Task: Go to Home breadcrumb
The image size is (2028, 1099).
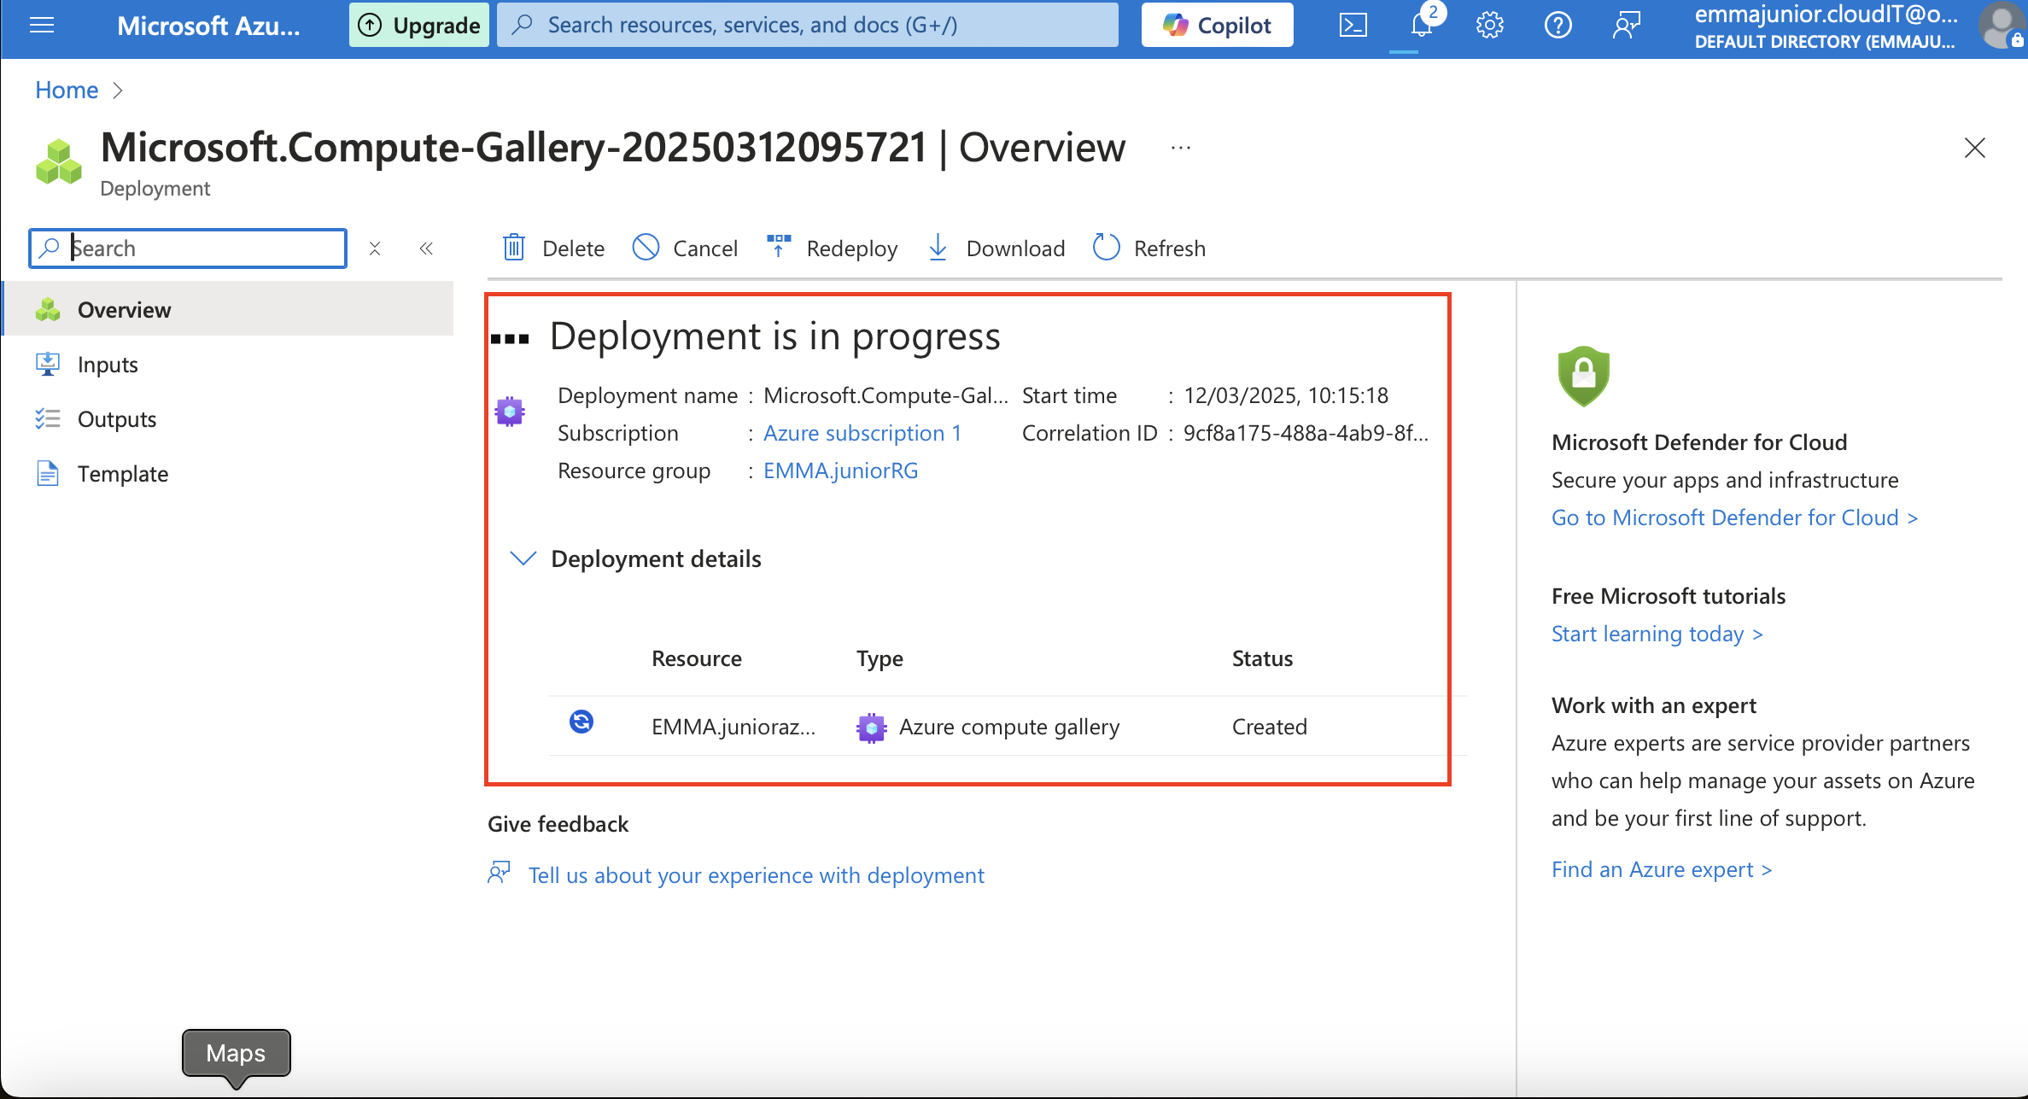Action: [x=67, y=90]
